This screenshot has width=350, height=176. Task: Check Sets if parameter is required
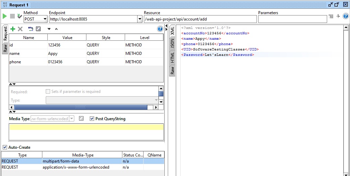[47, 91]
